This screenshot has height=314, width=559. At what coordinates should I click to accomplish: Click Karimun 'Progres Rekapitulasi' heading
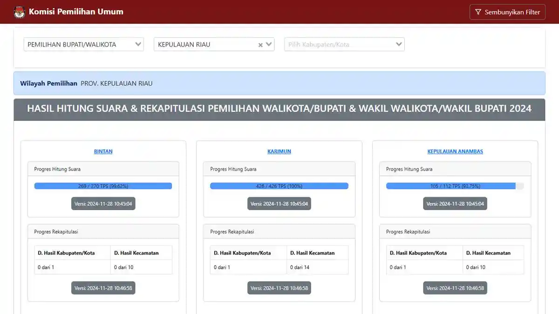(x=232, y=232)
